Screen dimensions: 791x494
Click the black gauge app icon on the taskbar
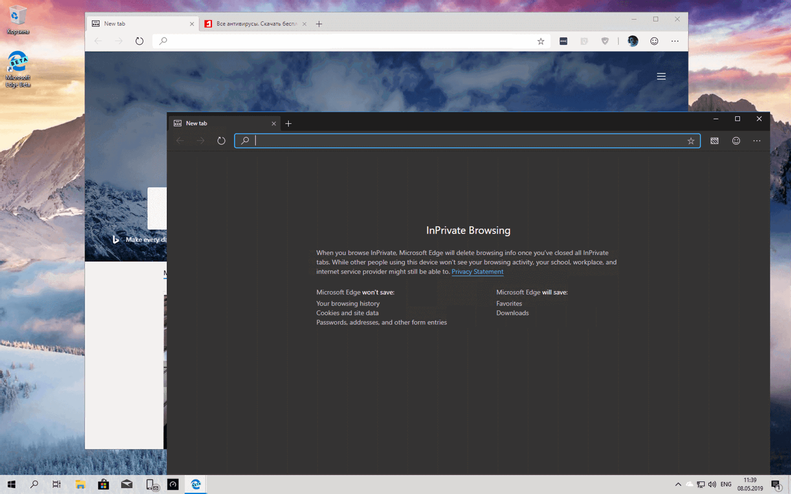point(173,485)
